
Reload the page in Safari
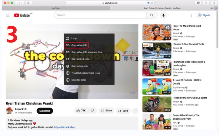coord(152,3)
